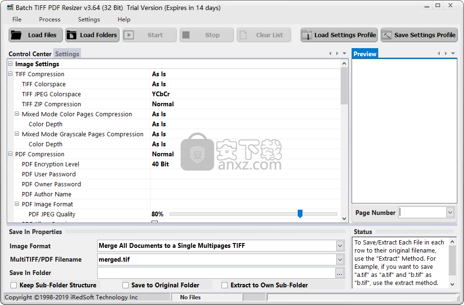This screenshot has height=305, width=464.
Task: Click left arrow of Preview tab strip
Action: 439,53
